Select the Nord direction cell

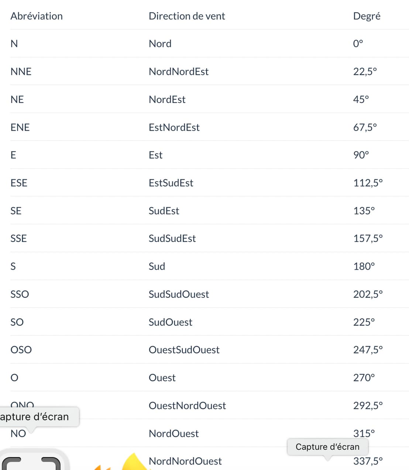coord(160,44)
